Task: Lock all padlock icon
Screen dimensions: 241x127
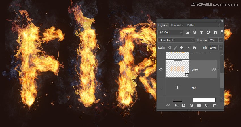Action: 194,48
